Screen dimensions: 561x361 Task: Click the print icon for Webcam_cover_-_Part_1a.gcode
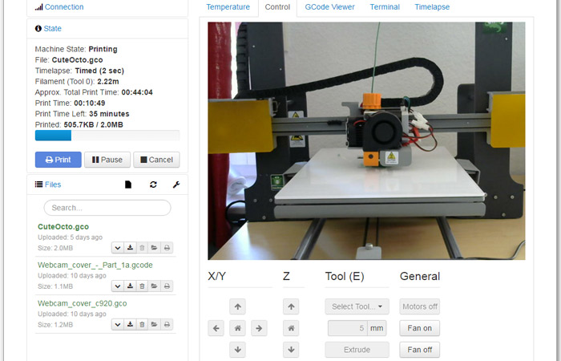tap(167, 286)
